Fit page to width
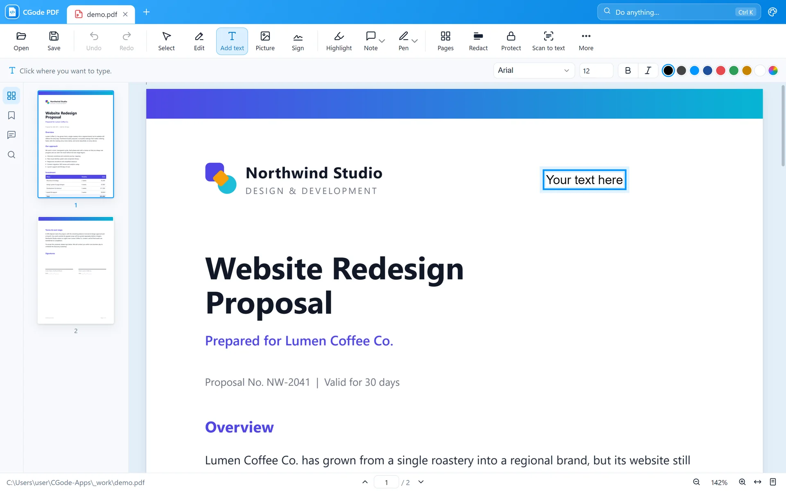Screen dimensions: 786x491 [758, 482]
